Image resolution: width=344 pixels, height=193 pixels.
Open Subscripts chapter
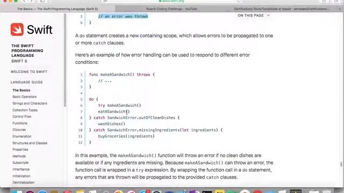[x=20, y=162]
